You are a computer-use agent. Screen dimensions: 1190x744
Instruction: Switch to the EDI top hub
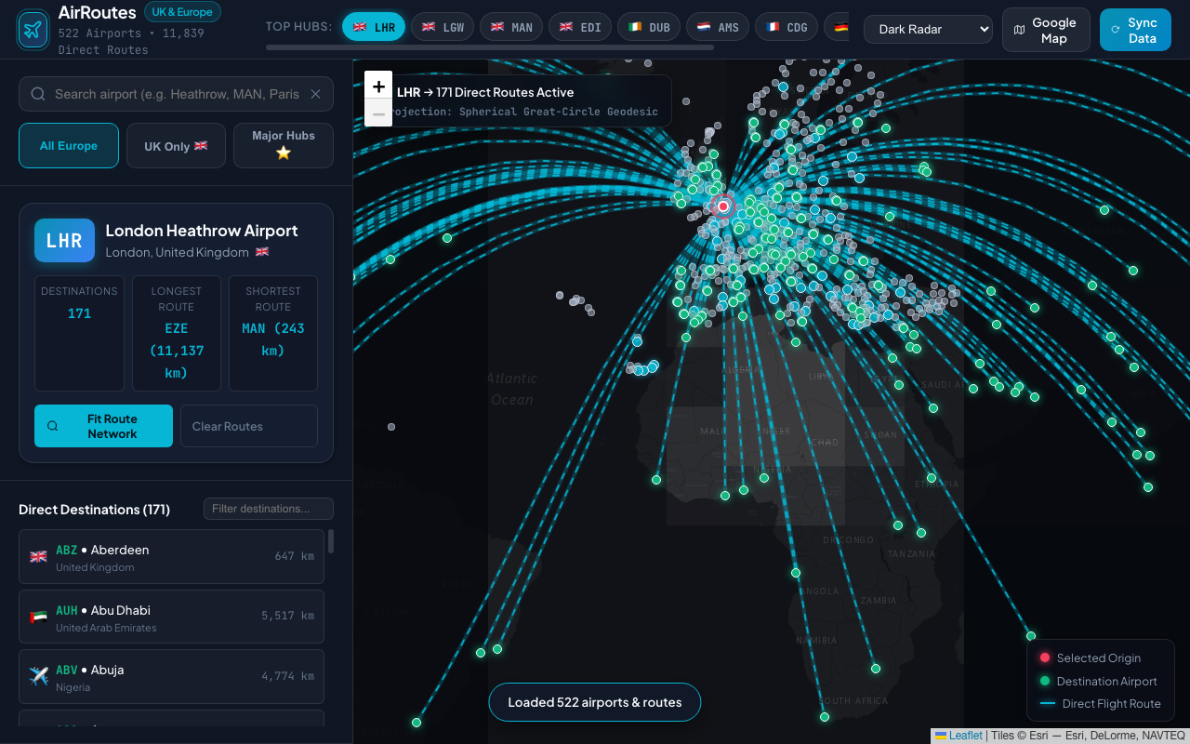580,27
